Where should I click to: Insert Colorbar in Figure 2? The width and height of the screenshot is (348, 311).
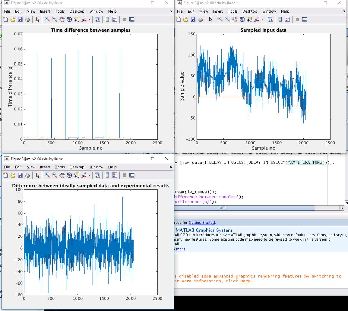(280, 19)
